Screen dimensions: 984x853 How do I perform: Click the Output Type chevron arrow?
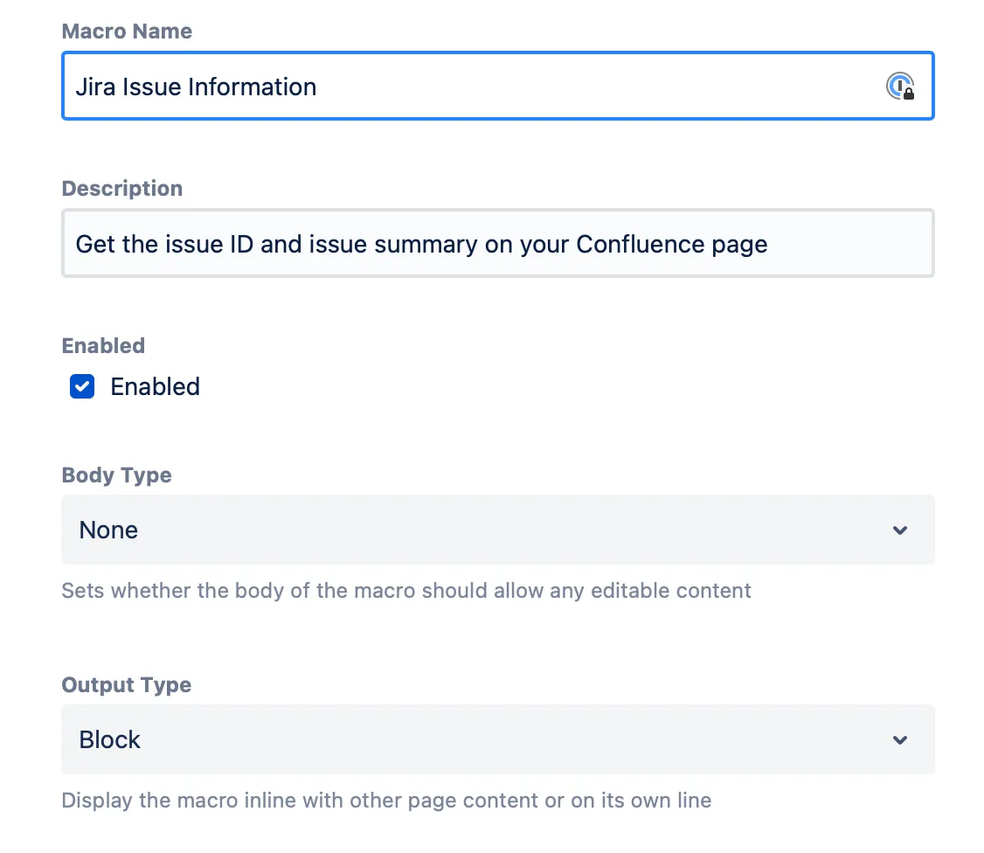pos(900,740)
